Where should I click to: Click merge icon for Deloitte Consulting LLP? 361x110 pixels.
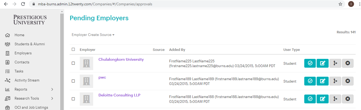[x=335, y=99]
